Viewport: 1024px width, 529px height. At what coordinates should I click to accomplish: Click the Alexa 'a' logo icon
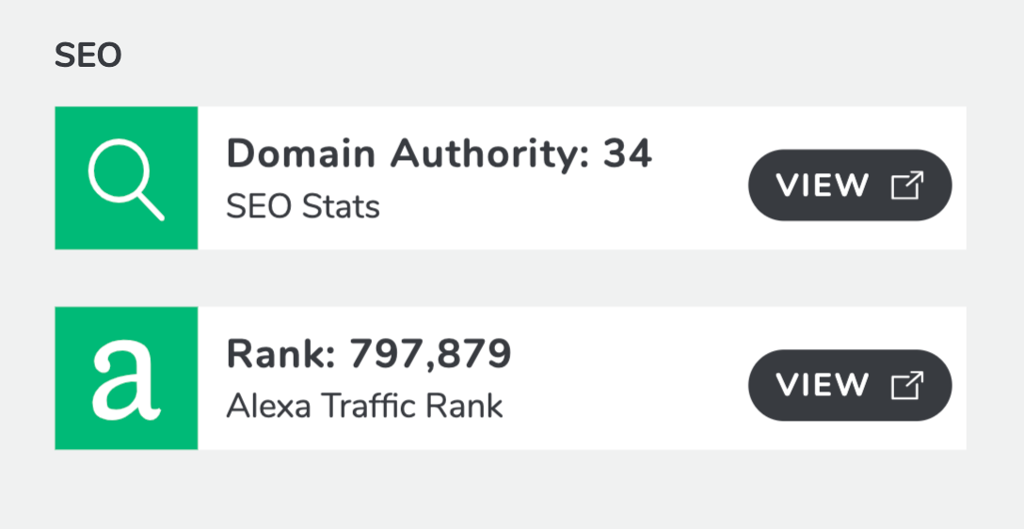pos(126,379)
